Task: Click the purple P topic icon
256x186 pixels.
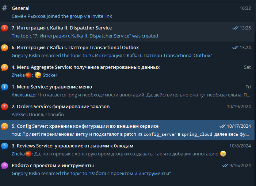Action: [x=4, y=166]
